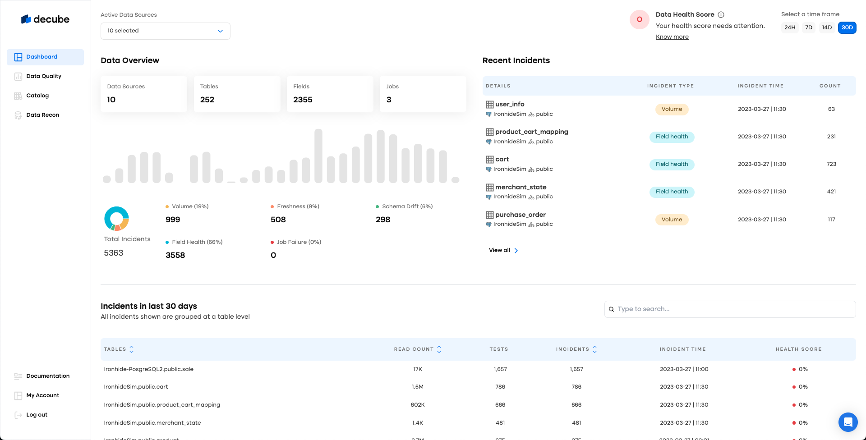The image size is (866, 440).
Task: Select the 24H time frame
Action: click(x=790, y=27)
